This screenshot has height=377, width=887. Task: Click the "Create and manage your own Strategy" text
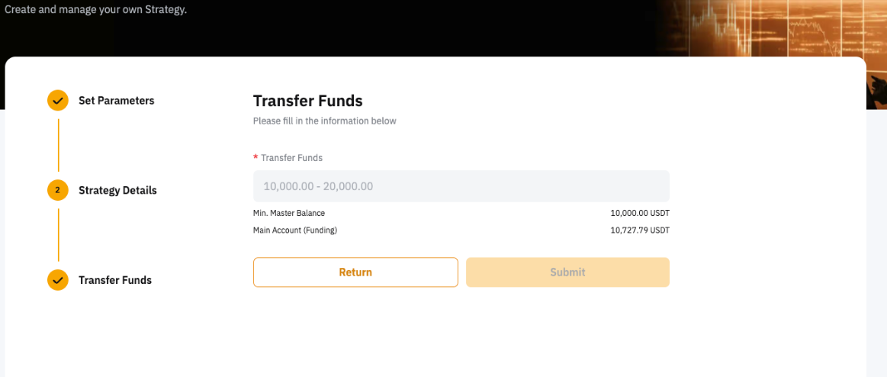point(95,11)
